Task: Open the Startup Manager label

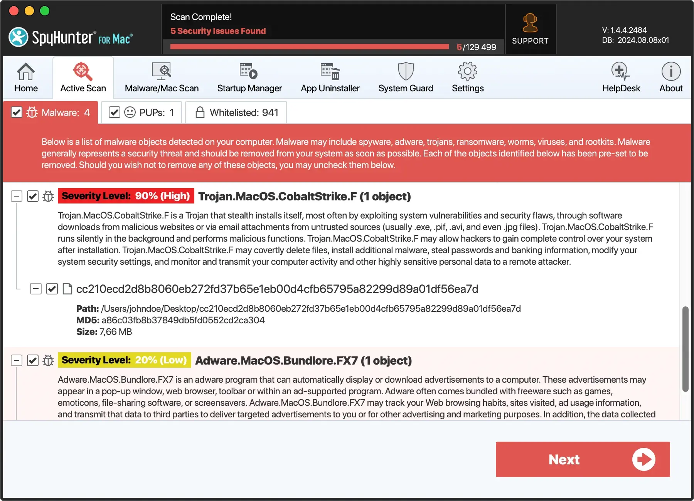Action: tap(249, 88)
